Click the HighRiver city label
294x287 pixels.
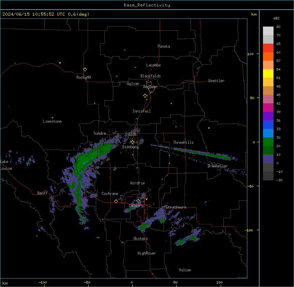pos(147,253)
